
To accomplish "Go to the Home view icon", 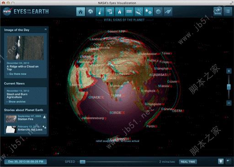I will click(x=80, y=11).
